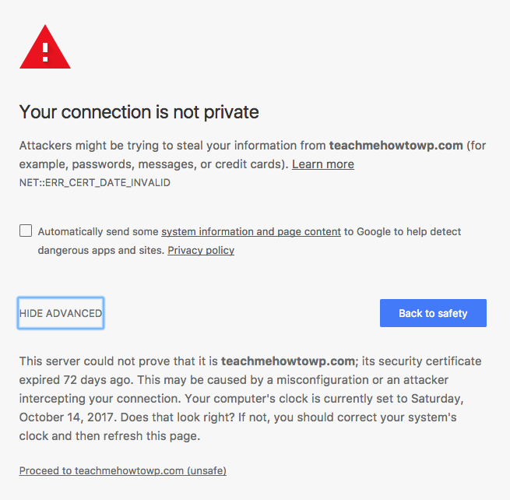Click bold teachmehowtowp.com in the attackers warning

(x=396, y=146)
